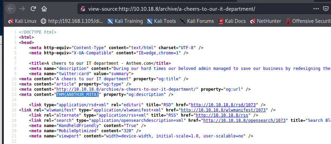Screen dimensions: 331x144
Task: Click the highlighted THM{AN0TH3R_M3TA} text
Action: 78,94
